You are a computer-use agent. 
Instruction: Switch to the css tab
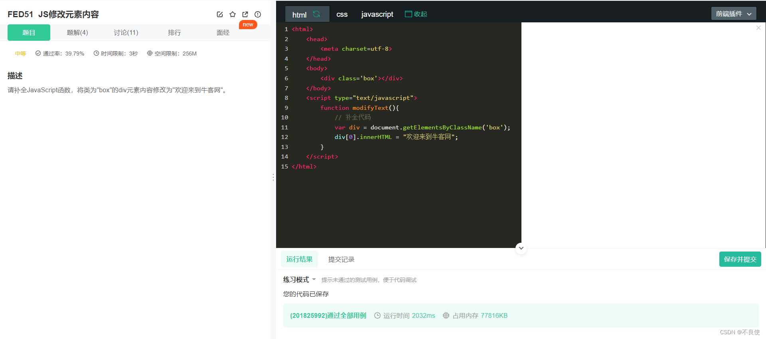[342, 14]
